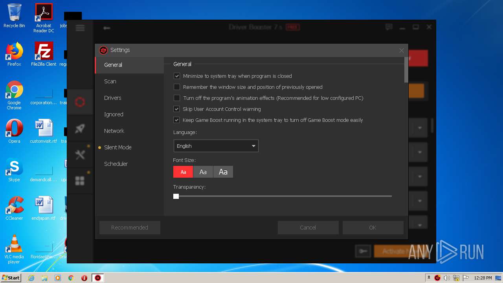Launch Skype desktop shortcut

14,169
